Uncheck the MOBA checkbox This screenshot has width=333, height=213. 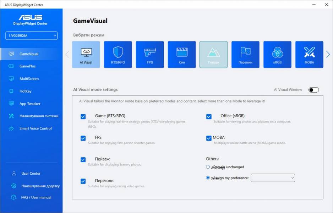point(209,138)
